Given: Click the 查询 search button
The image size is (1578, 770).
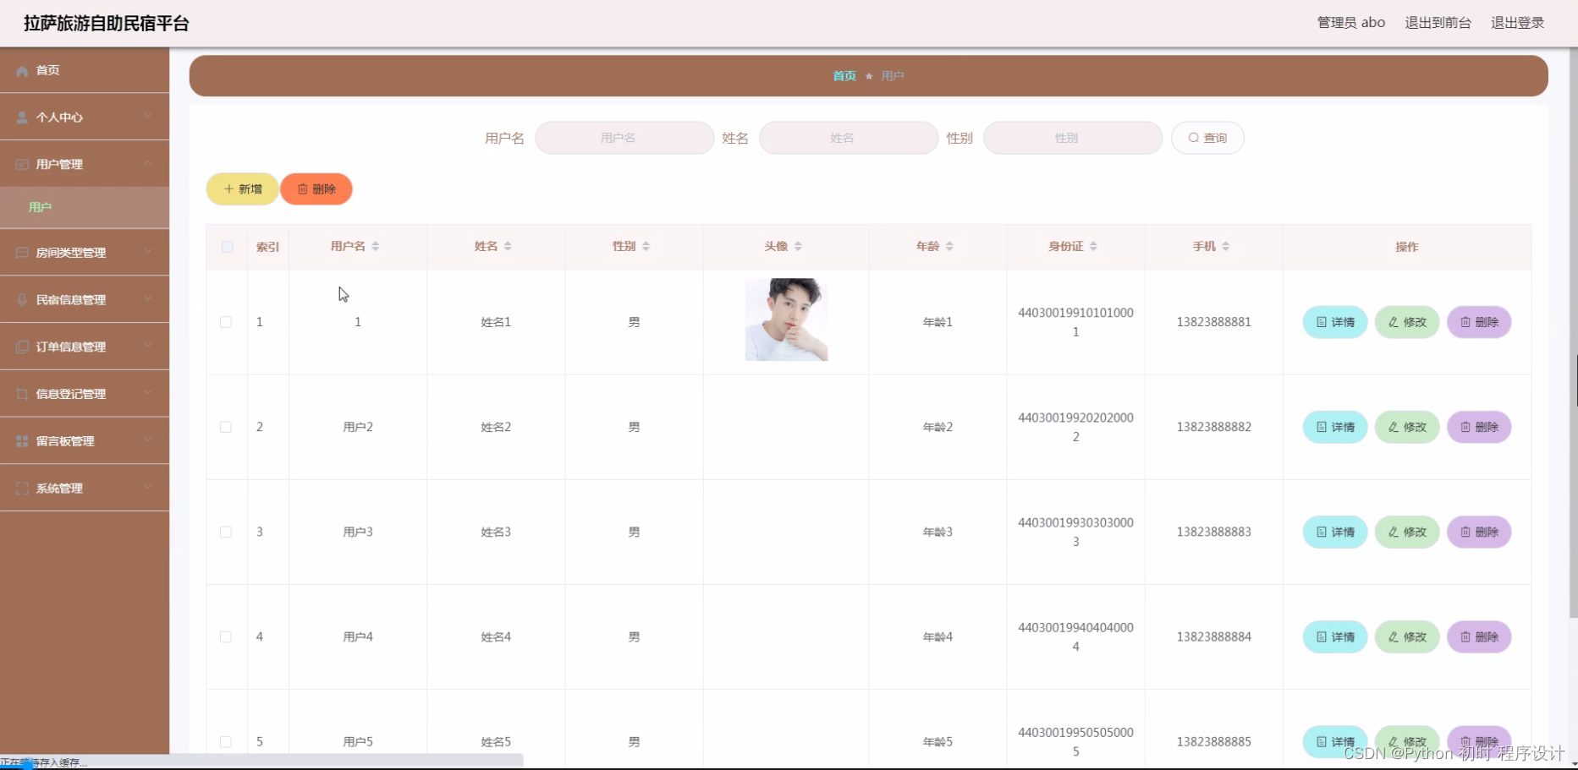Looking at the screenshot, I should click(x=1207, y=138).
